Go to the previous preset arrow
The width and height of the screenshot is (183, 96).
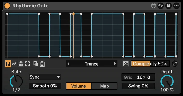pyautogui.click(x=68, y=64)
